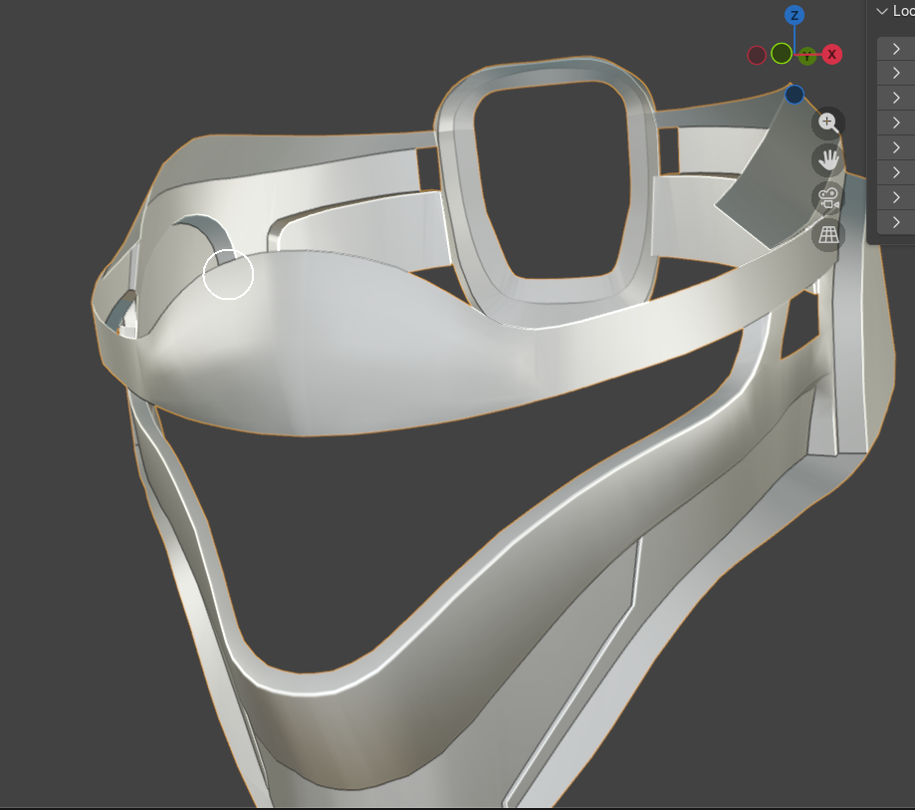Toggle perspective/orthographic grid icon

828,235
